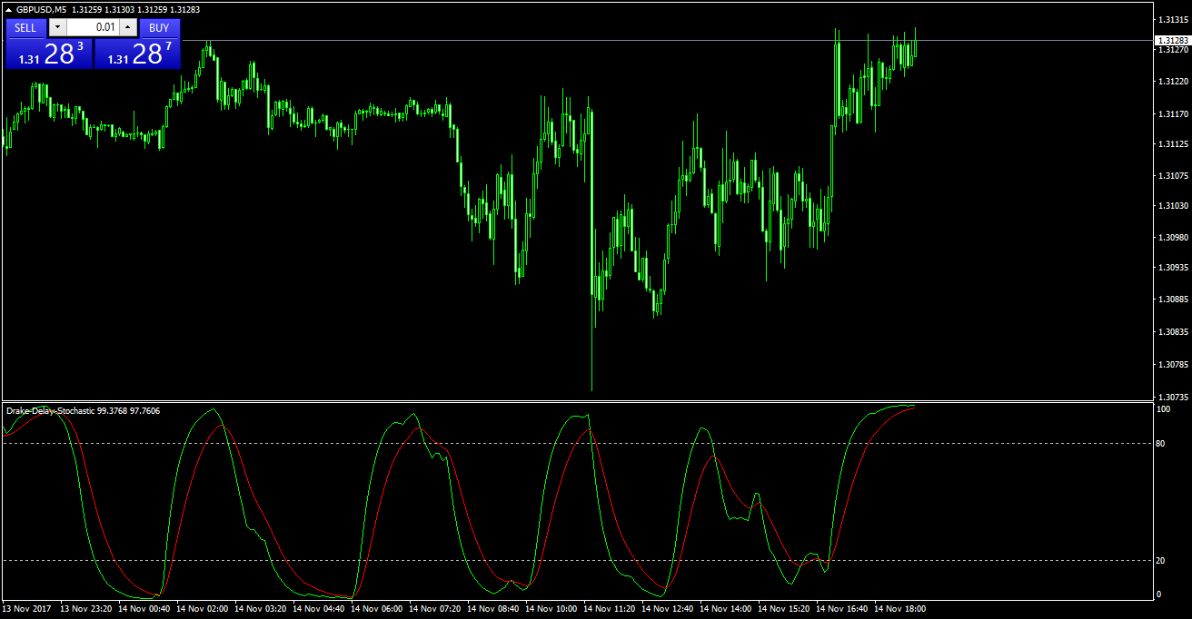Click the 14 Nov 12:40 time label

pyautogui.click(x=668, y=609)
